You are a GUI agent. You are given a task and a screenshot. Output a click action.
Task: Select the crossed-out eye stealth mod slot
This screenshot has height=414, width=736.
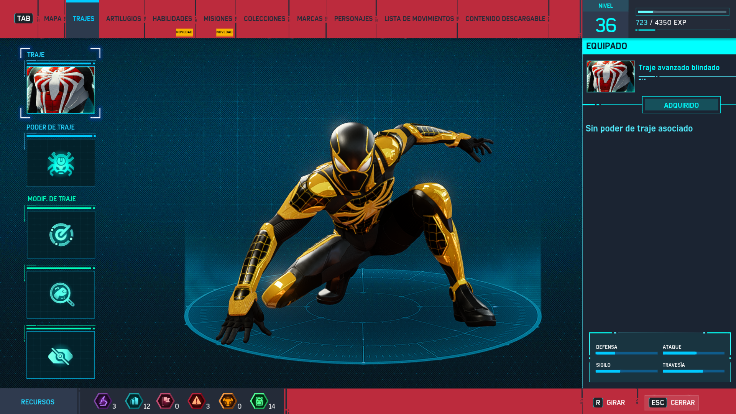(x=61, y=355)
